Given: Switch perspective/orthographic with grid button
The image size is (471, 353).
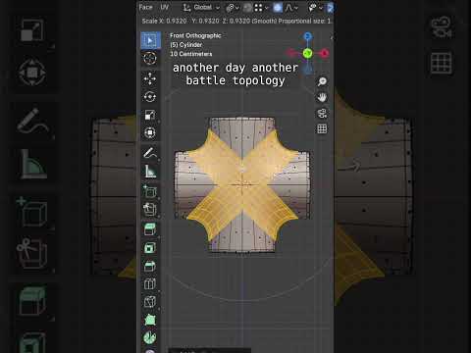Looking at the screenshot, I should (322, 128).
